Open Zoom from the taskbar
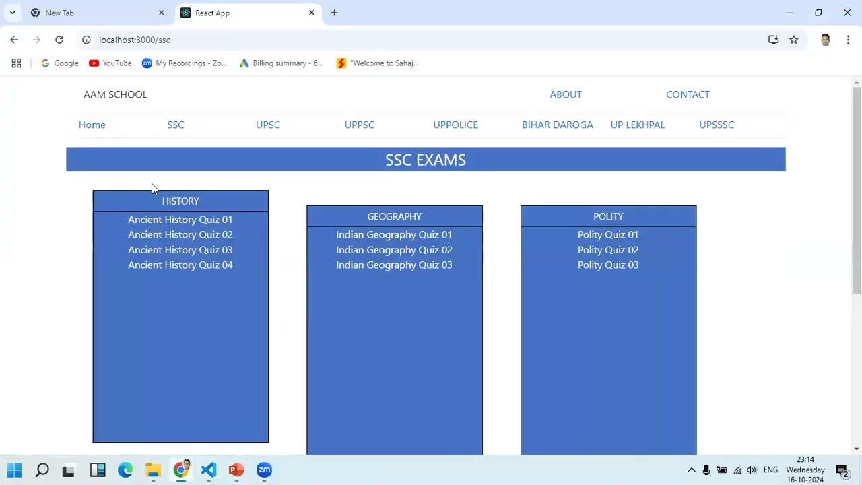The width and height of the screenshot is (862, 485). (x=264, y=470)
